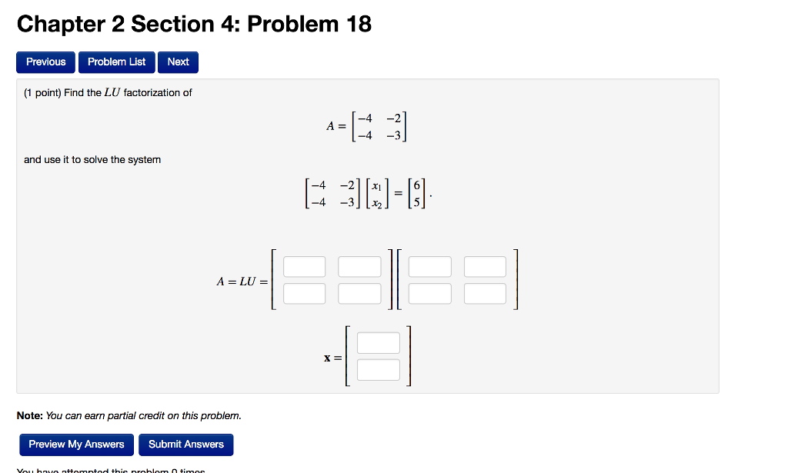Screen dimensions: 788x473
Task: Click the top-right entry field of matrix U
Action: coord(485,266)
